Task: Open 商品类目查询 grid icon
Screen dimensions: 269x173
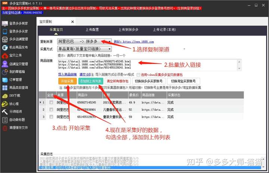Action: [x=5, y=88]
